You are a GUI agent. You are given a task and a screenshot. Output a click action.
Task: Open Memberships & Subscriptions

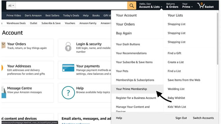[135, 80]
